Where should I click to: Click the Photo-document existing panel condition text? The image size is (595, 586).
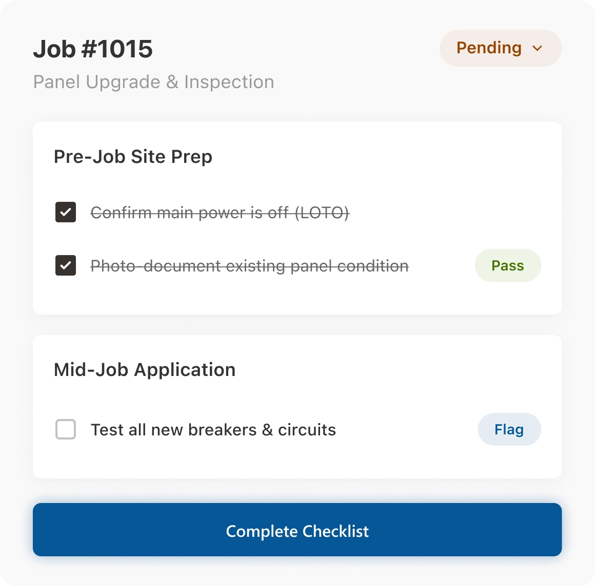[249, 266]
